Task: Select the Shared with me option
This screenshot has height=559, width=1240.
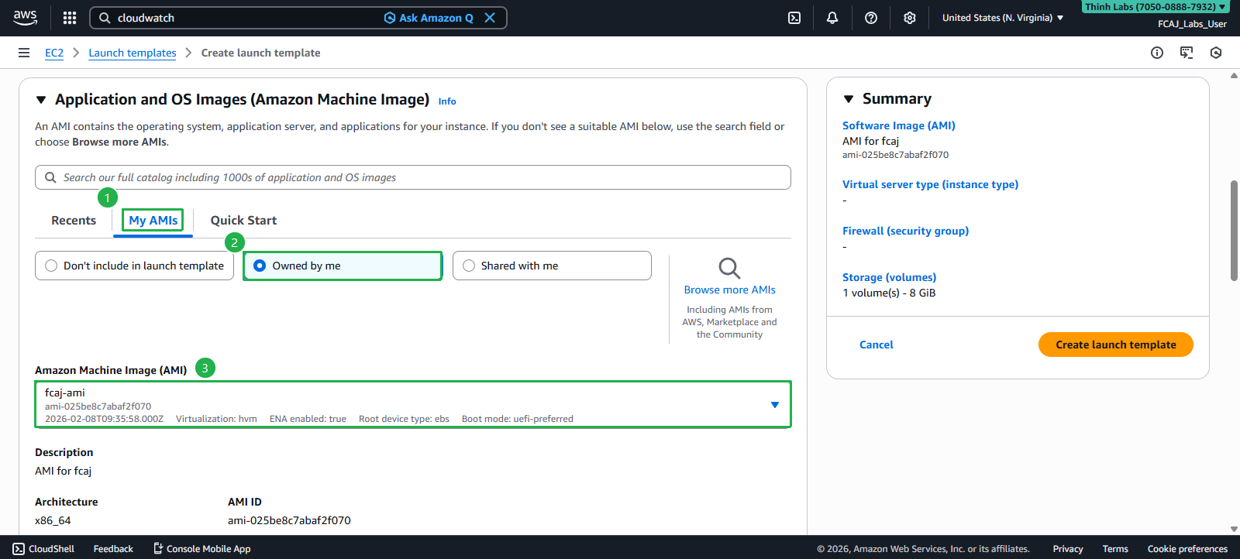Action: pyautogui.click(x=552, y=266)
